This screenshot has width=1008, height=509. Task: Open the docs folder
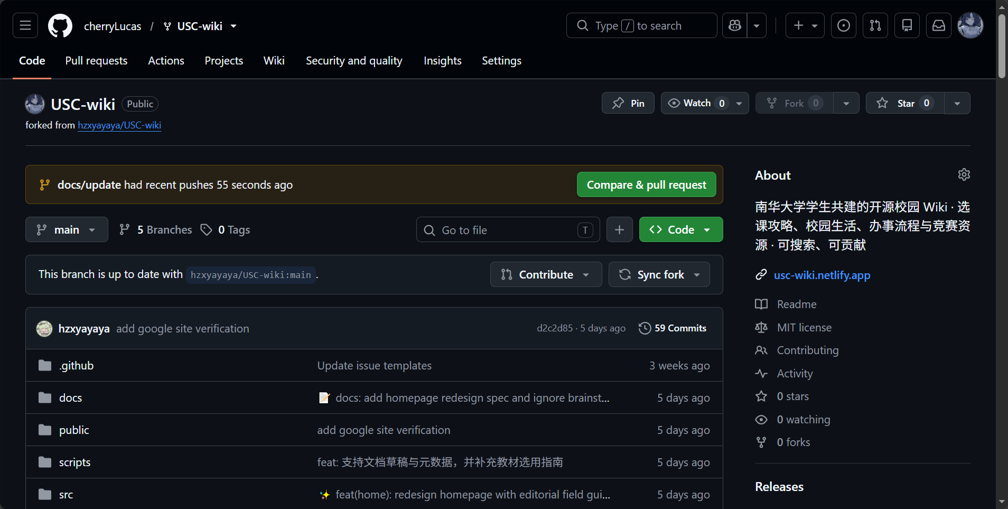[71, 397]
